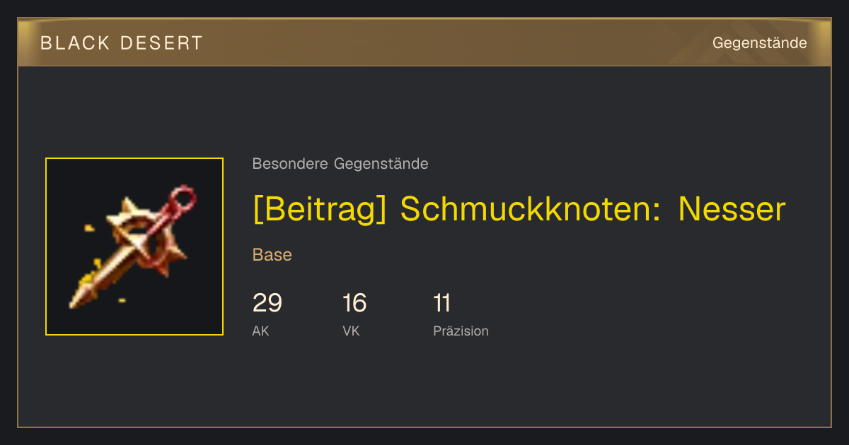Select the Schmuckknoten item icon thumbnail

pos(134,247)
